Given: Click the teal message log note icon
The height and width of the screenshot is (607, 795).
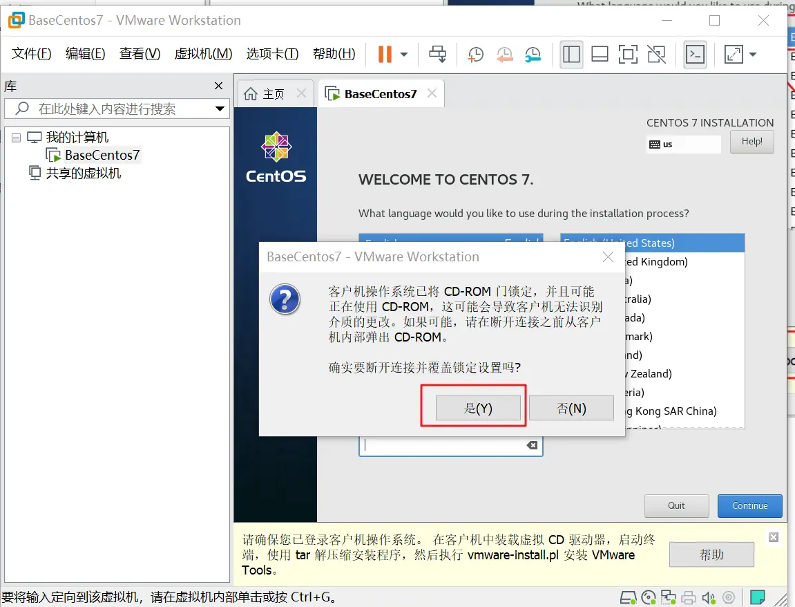Looking at the screenshot, I should (758, 597).
